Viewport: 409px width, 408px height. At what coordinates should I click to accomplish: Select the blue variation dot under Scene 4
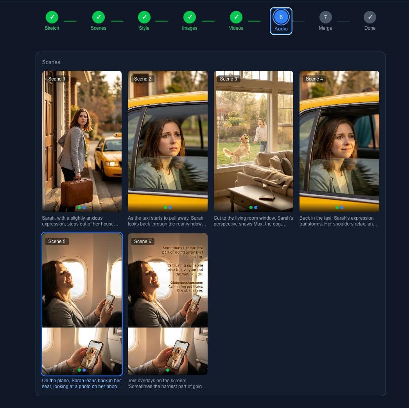pyautogui.click(x=341, y=208)
